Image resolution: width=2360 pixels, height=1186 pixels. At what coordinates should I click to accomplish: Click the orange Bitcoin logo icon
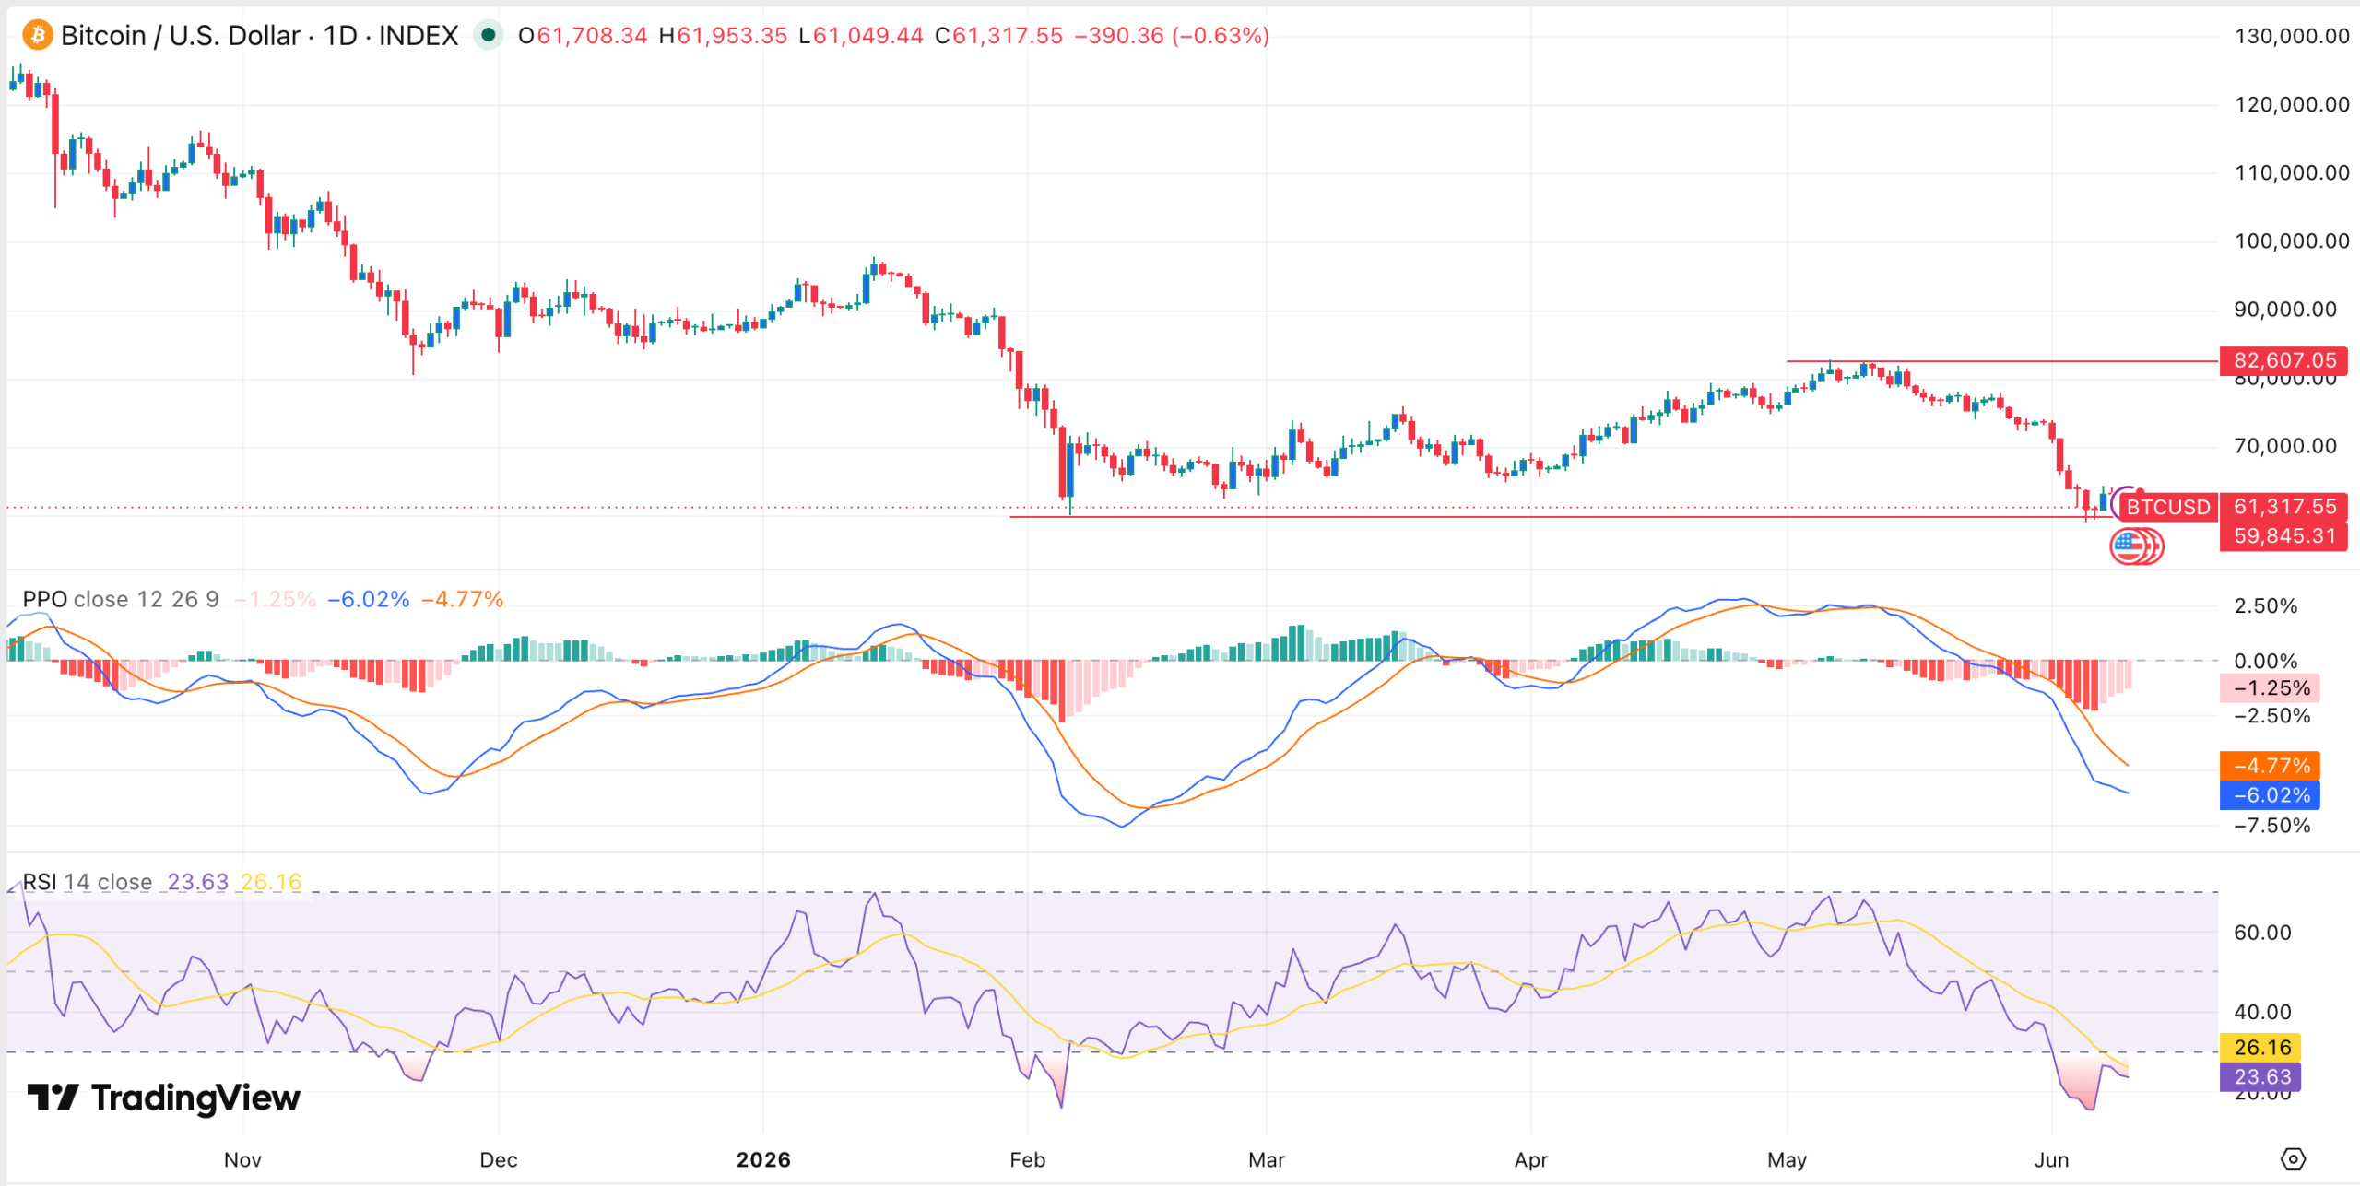37,36
